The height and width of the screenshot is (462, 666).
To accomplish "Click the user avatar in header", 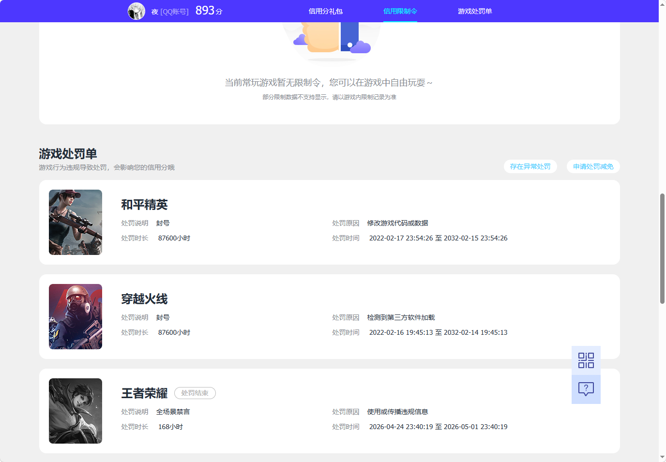I will click(x=136, y=11).
